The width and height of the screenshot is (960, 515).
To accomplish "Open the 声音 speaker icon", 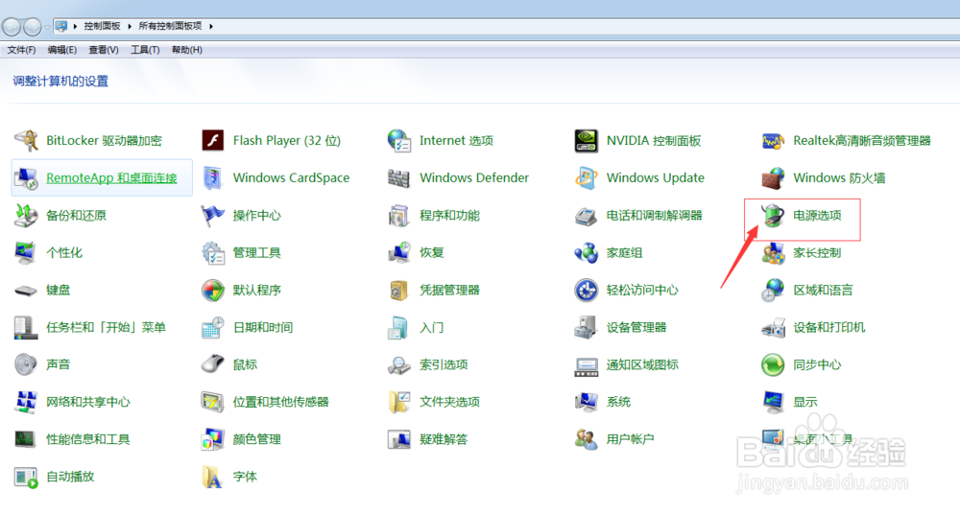I will 26,364.
